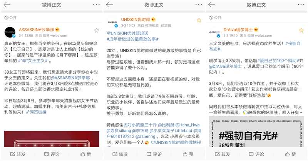Click the 已编辑 edited label on UNISKIN post

click(x=166, y=25)
